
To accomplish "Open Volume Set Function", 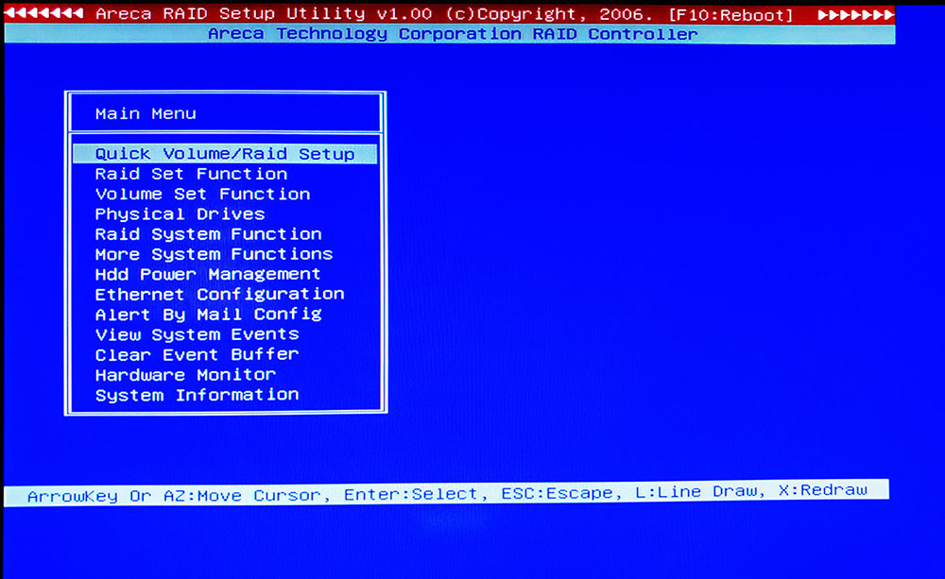I will pos(202,194).
